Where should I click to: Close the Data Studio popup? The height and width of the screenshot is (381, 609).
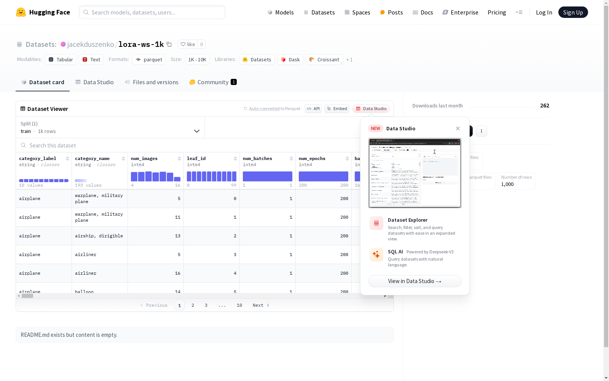tap(458, 128)
